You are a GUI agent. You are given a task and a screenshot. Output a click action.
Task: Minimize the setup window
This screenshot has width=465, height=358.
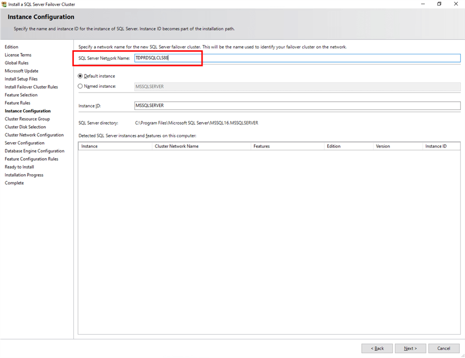point(423,4)
